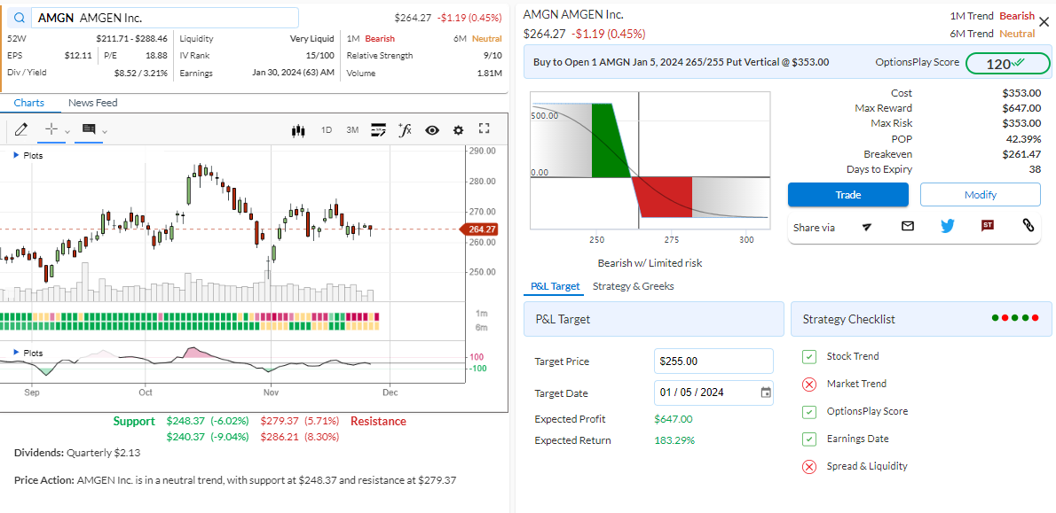Select the pencil drawing tool

click(x=21, y=129)
